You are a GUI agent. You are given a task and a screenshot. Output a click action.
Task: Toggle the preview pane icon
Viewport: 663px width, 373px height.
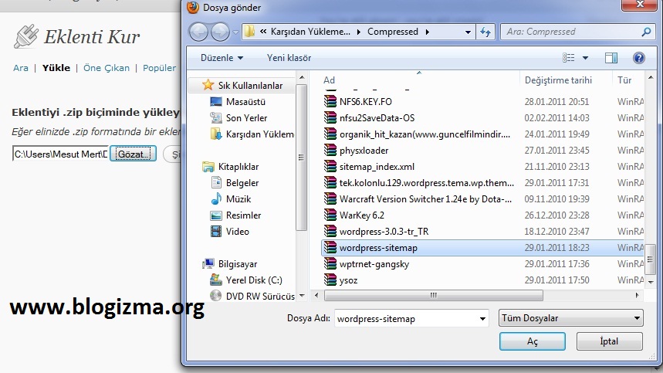click(x=611, y=58)
